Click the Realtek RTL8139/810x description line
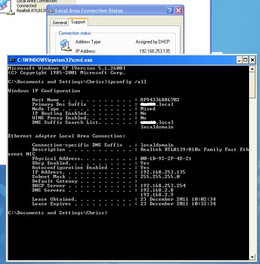 click(x=195, y=150)
